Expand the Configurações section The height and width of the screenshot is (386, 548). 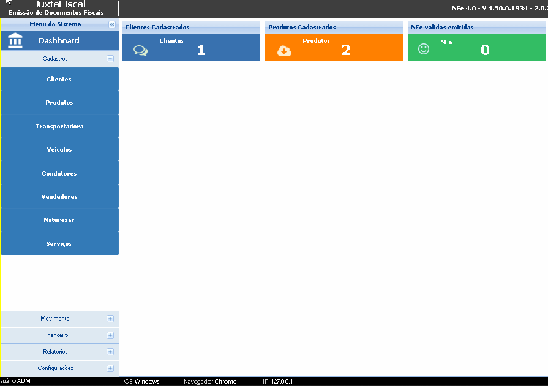point(110,368)
